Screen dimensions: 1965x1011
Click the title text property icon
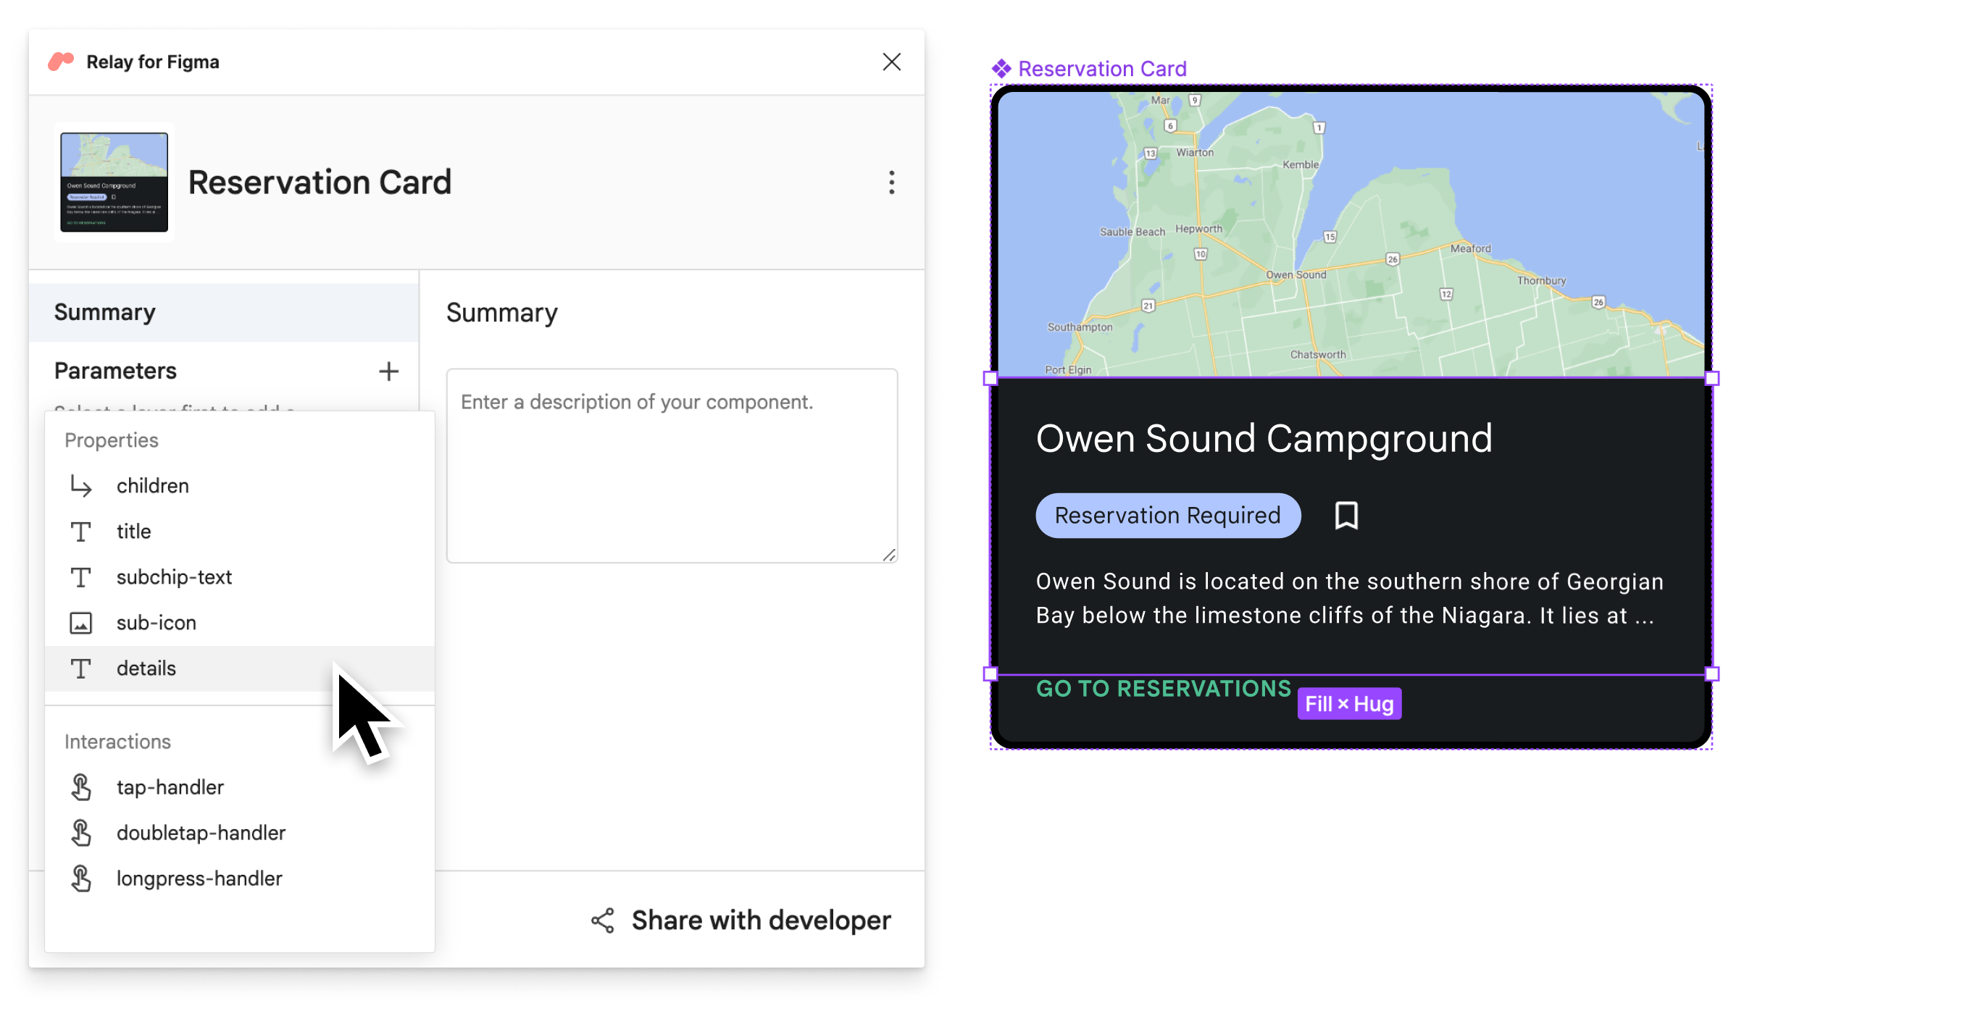[x=81, y=532]
